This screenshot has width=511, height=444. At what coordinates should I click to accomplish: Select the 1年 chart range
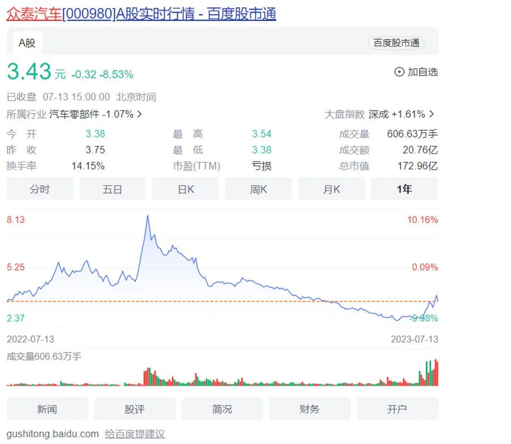pos(404,189)
